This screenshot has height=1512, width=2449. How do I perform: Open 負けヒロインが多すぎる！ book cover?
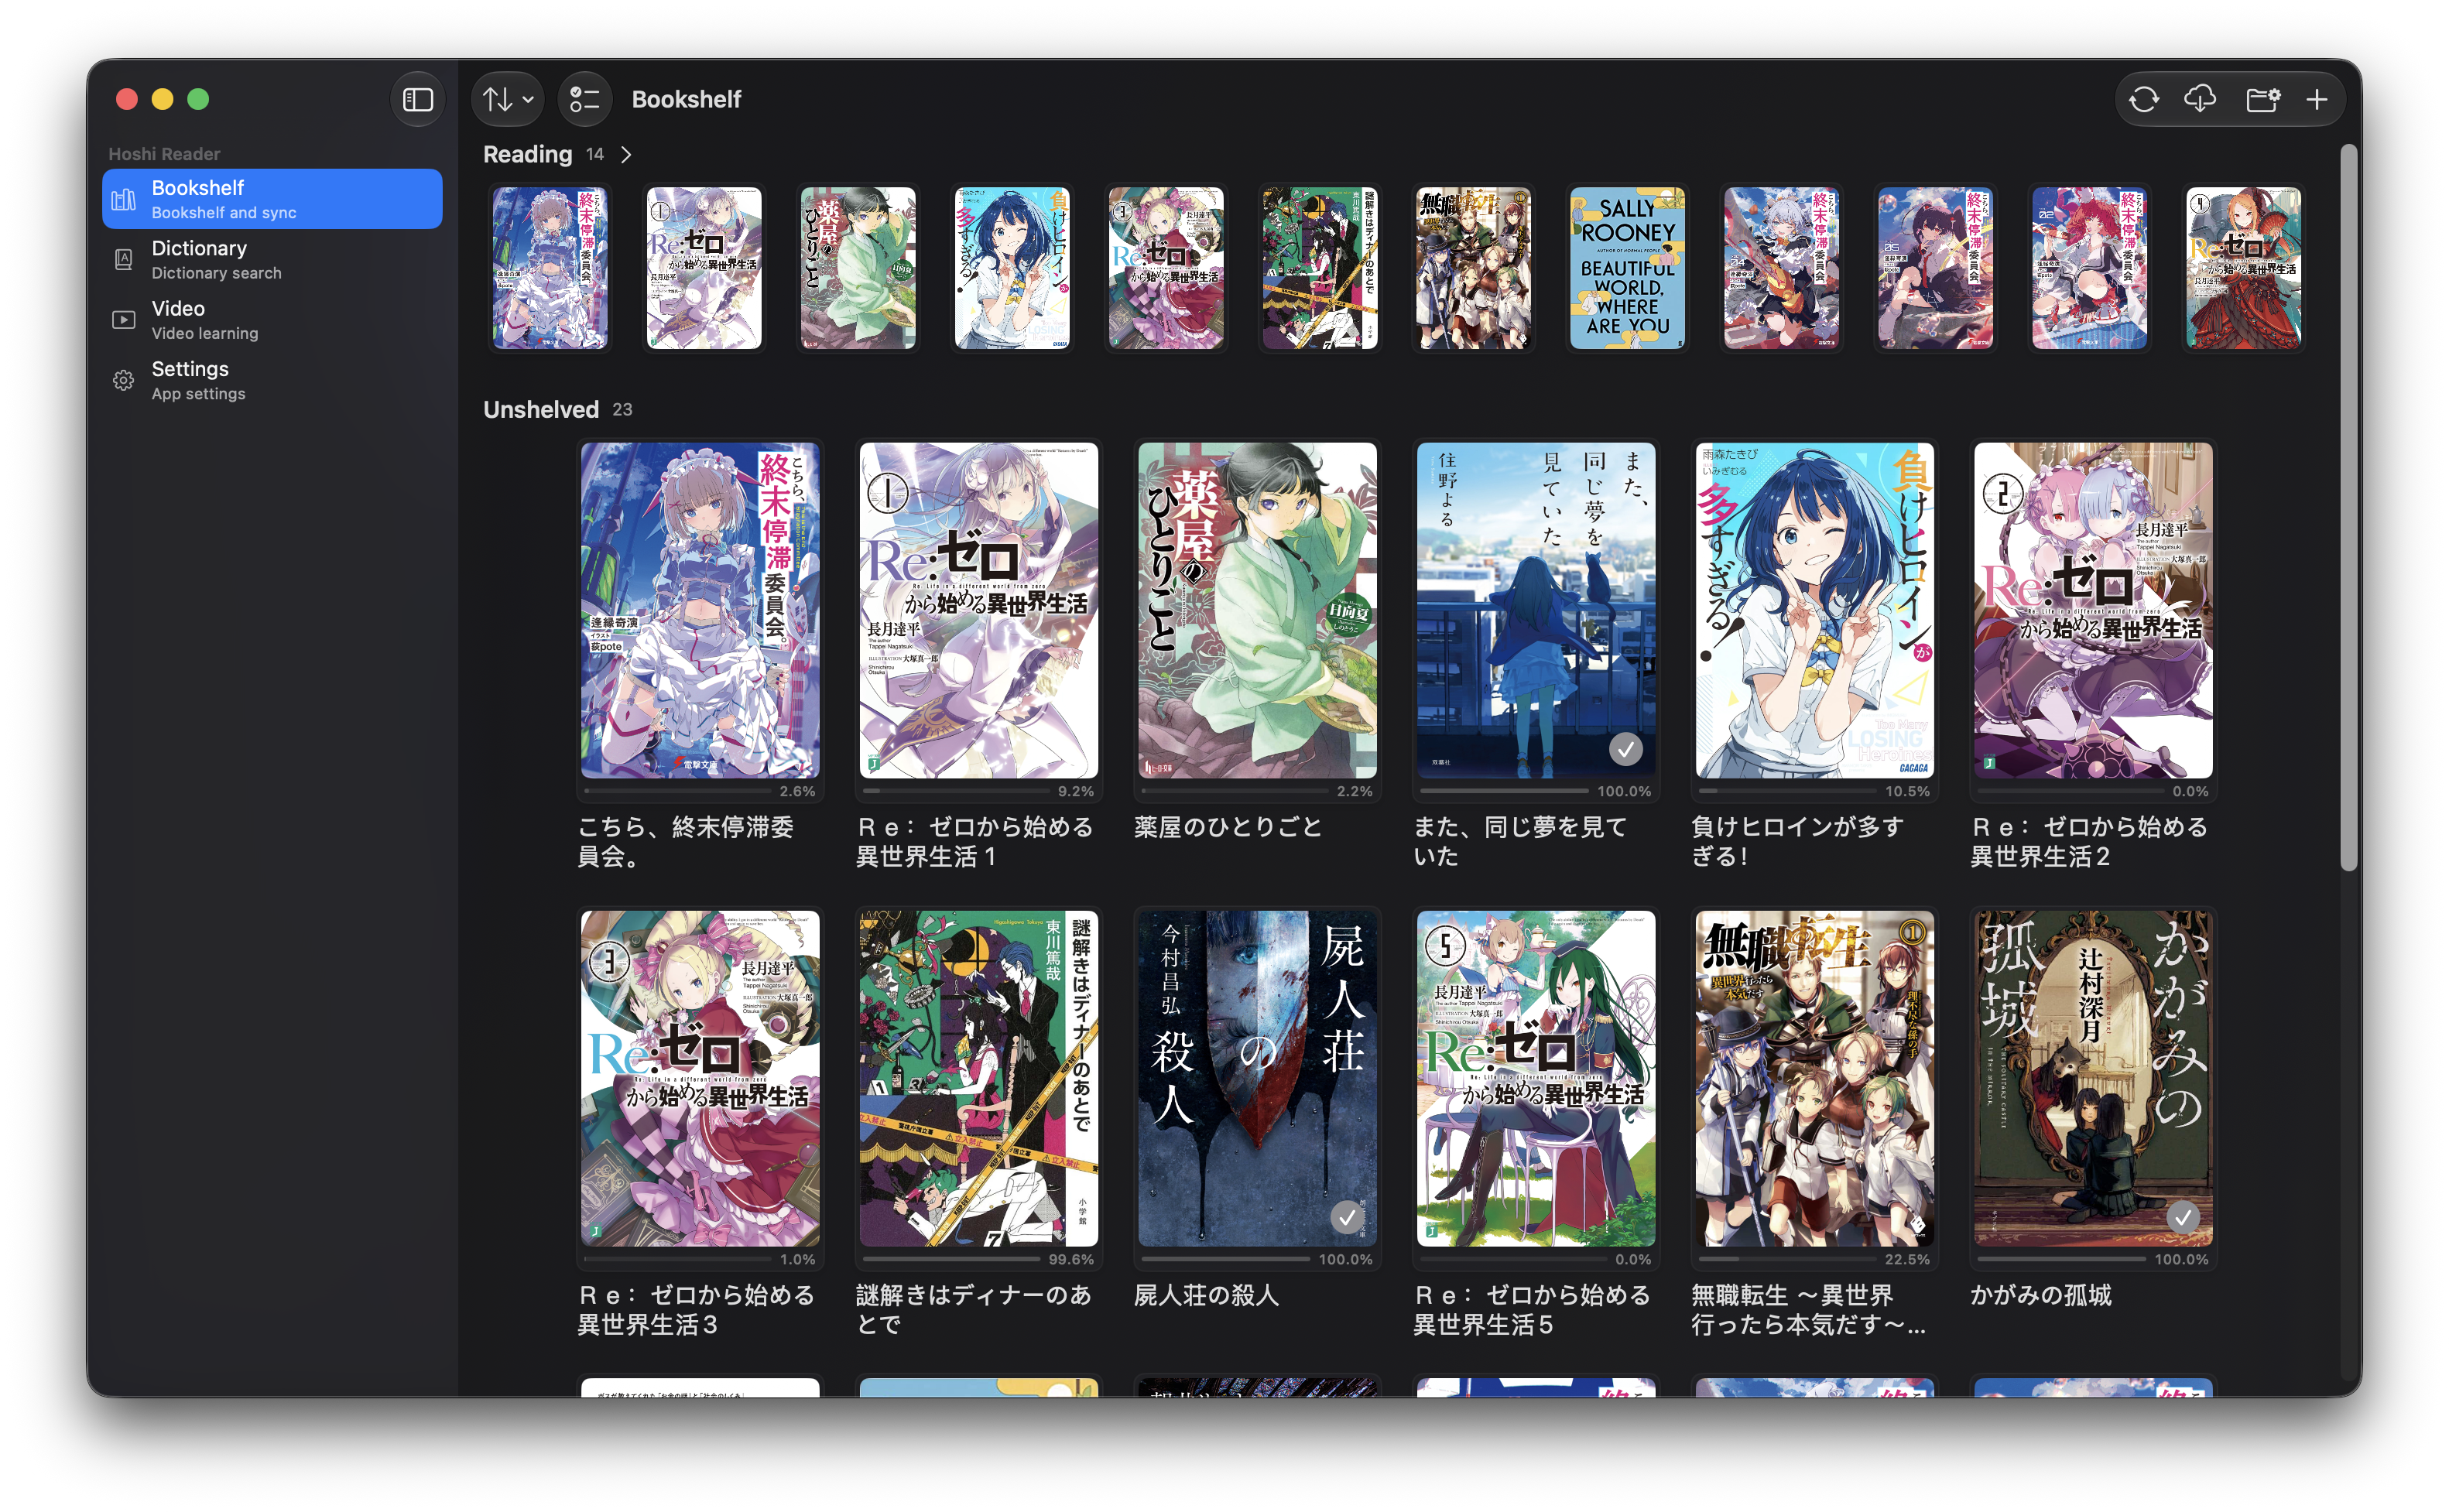tap(1814, 610)
